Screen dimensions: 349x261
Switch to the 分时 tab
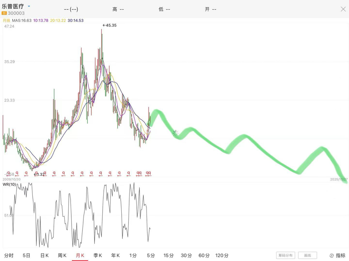[x=9, y=256]
